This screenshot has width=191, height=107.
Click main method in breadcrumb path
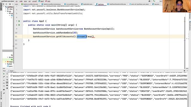(48, 1)
